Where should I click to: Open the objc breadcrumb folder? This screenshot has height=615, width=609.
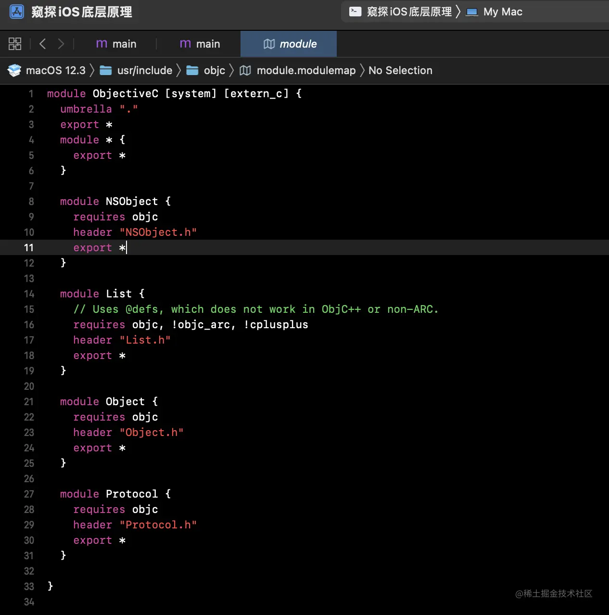tap(215, 70)
